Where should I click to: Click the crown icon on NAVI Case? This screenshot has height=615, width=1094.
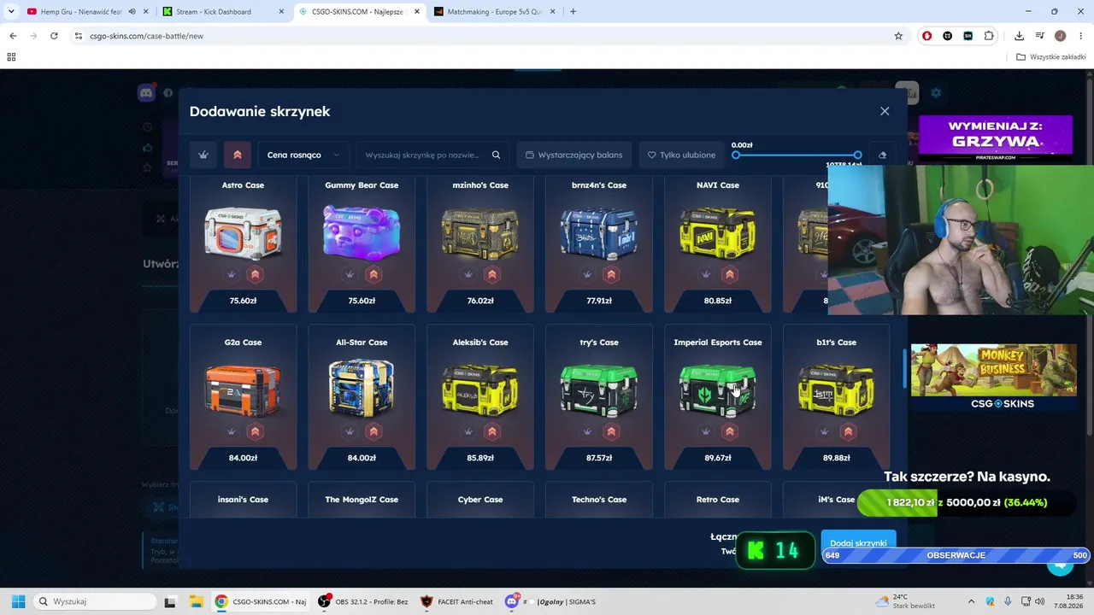click(706, 274)
